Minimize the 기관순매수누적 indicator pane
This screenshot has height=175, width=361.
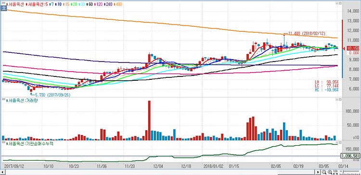(337, 142)
